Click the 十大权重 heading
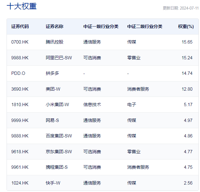This screenshot has height=192, width=200. [22, 6]
